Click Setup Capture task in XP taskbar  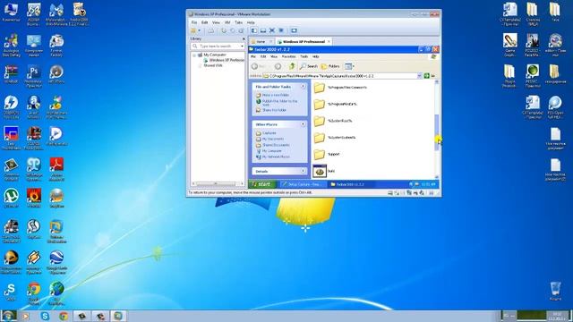click(303, 184)
